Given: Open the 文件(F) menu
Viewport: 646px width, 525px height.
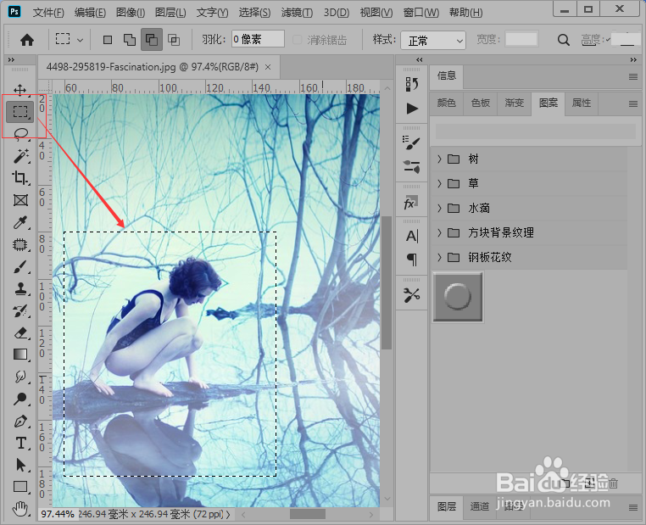Looking at the screenshot, I should (x=48, y=13).
